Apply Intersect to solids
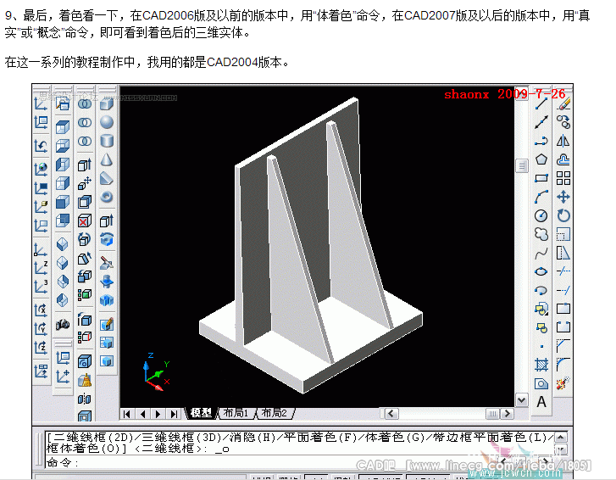This screenshot has width=616, height=480. point(85,141)
